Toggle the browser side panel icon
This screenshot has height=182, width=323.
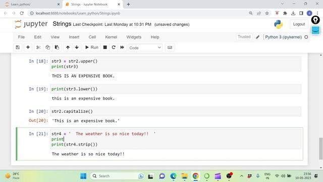301,13
